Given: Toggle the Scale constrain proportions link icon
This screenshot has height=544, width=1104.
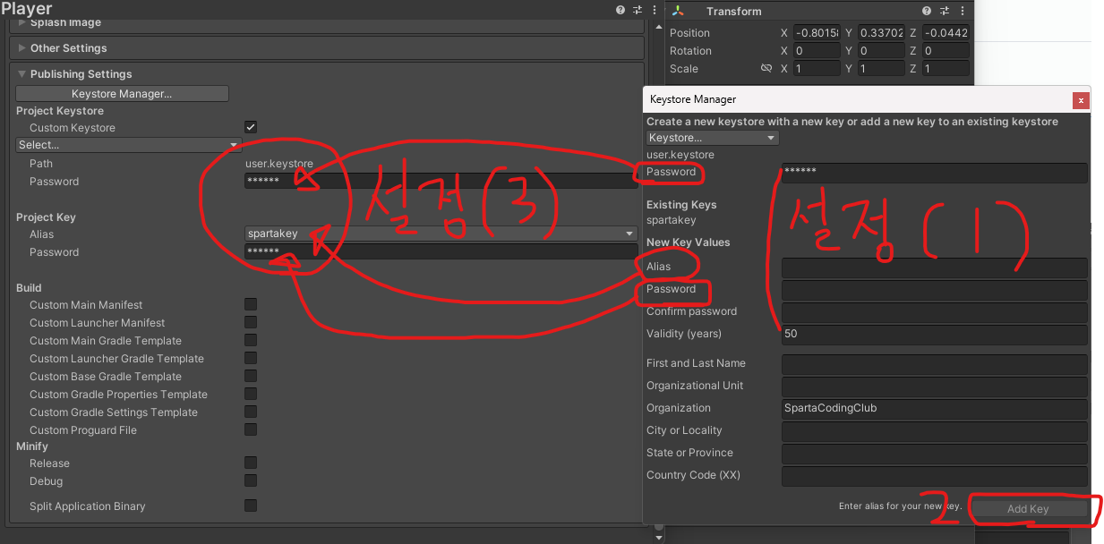Looking at the screenshot, I should click(x=766, y=69).
